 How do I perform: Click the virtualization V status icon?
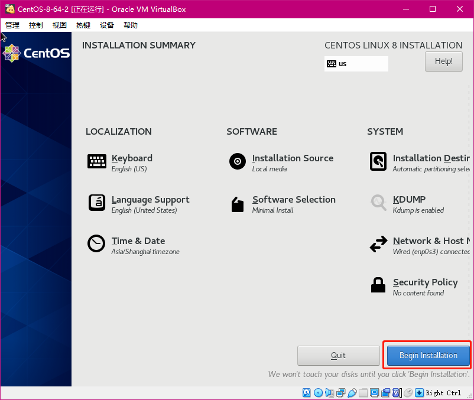click(397, 393)
